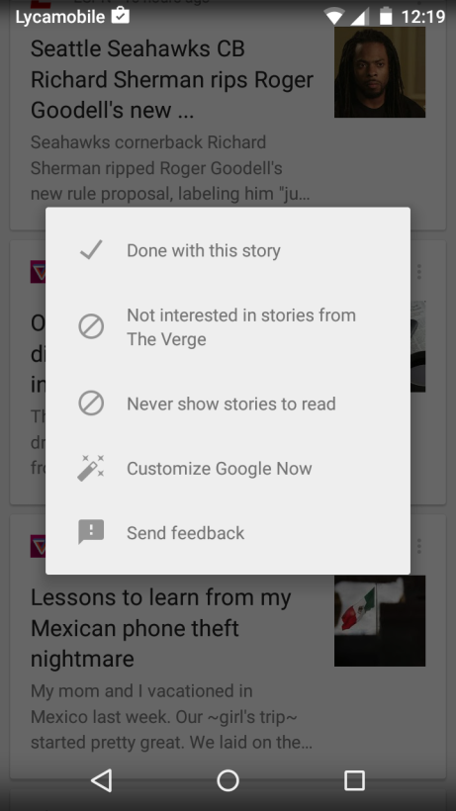
Task: Select Never show stories to read
Action: 228,404
